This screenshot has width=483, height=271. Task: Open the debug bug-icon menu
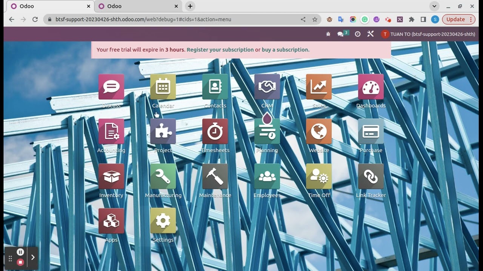[x=328, y=34]
